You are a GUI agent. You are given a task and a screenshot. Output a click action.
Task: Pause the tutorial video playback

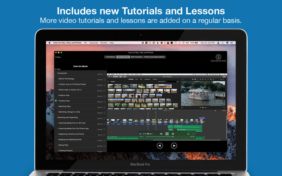pos(167,134)
